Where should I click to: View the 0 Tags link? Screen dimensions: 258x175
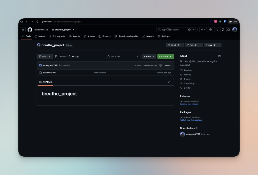74,56
